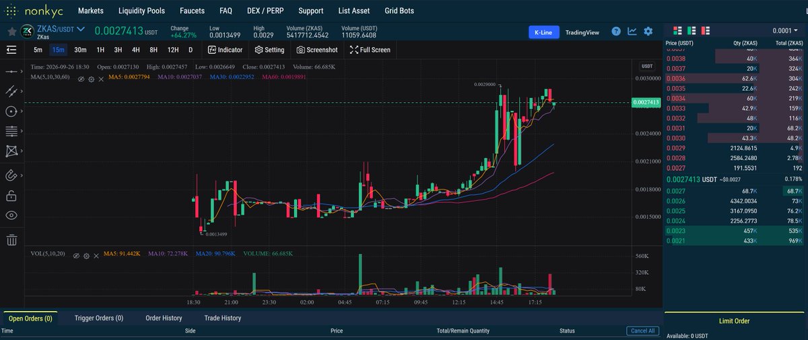Image resolution: width=808 pixels, height=340 pixels.
Task: Show buy orders only order book view
Action: [692, 31]
